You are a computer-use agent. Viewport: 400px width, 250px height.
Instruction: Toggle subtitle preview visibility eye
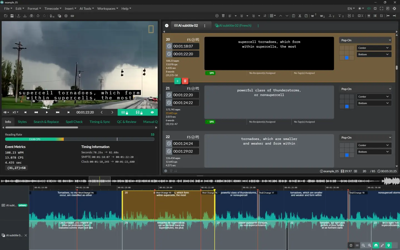[152, 112]
